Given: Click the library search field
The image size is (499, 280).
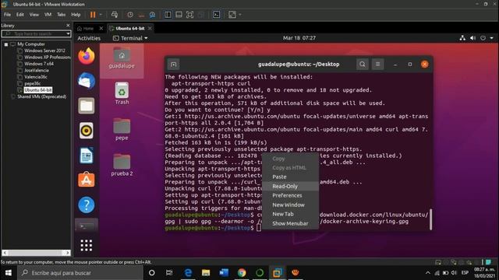Looking at the screenshot, I should tap(34, 33).
